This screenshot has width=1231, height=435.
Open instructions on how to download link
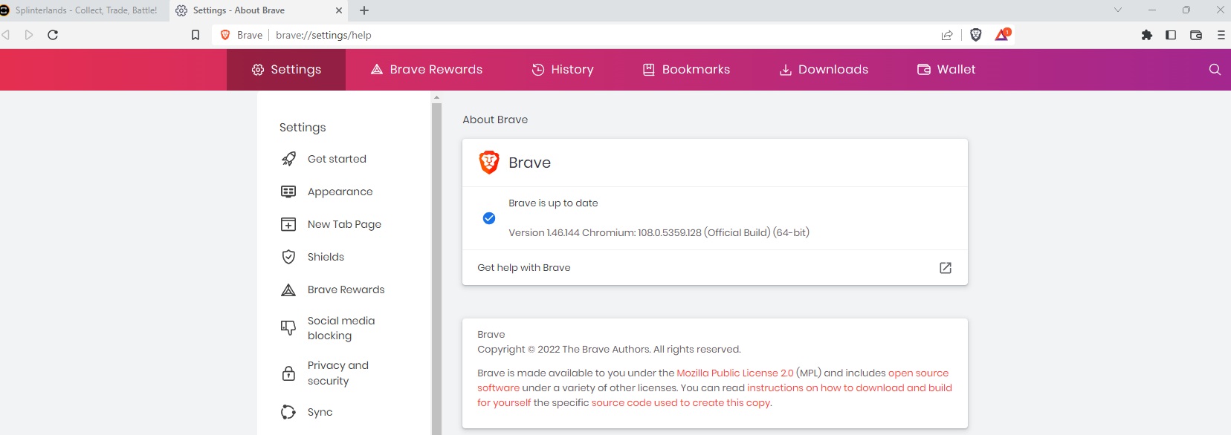click(x=850, y=388)
